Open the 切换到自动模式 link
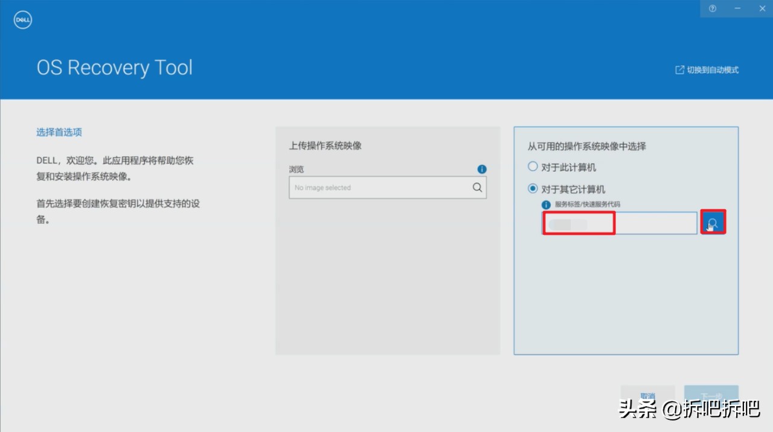773x432 pixels. [713, 69]
